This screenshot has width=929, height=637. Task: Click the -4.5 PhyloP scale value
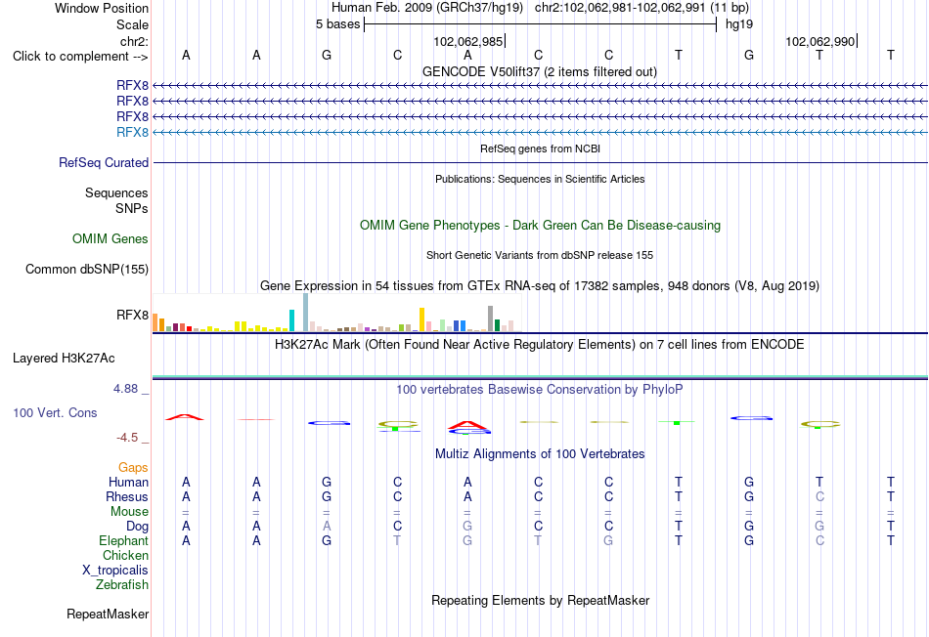[x=127, y=438]
